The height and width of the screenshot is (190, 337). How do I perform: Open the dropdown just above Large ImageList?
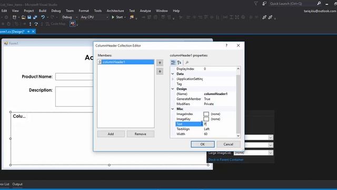coord(271,145)
